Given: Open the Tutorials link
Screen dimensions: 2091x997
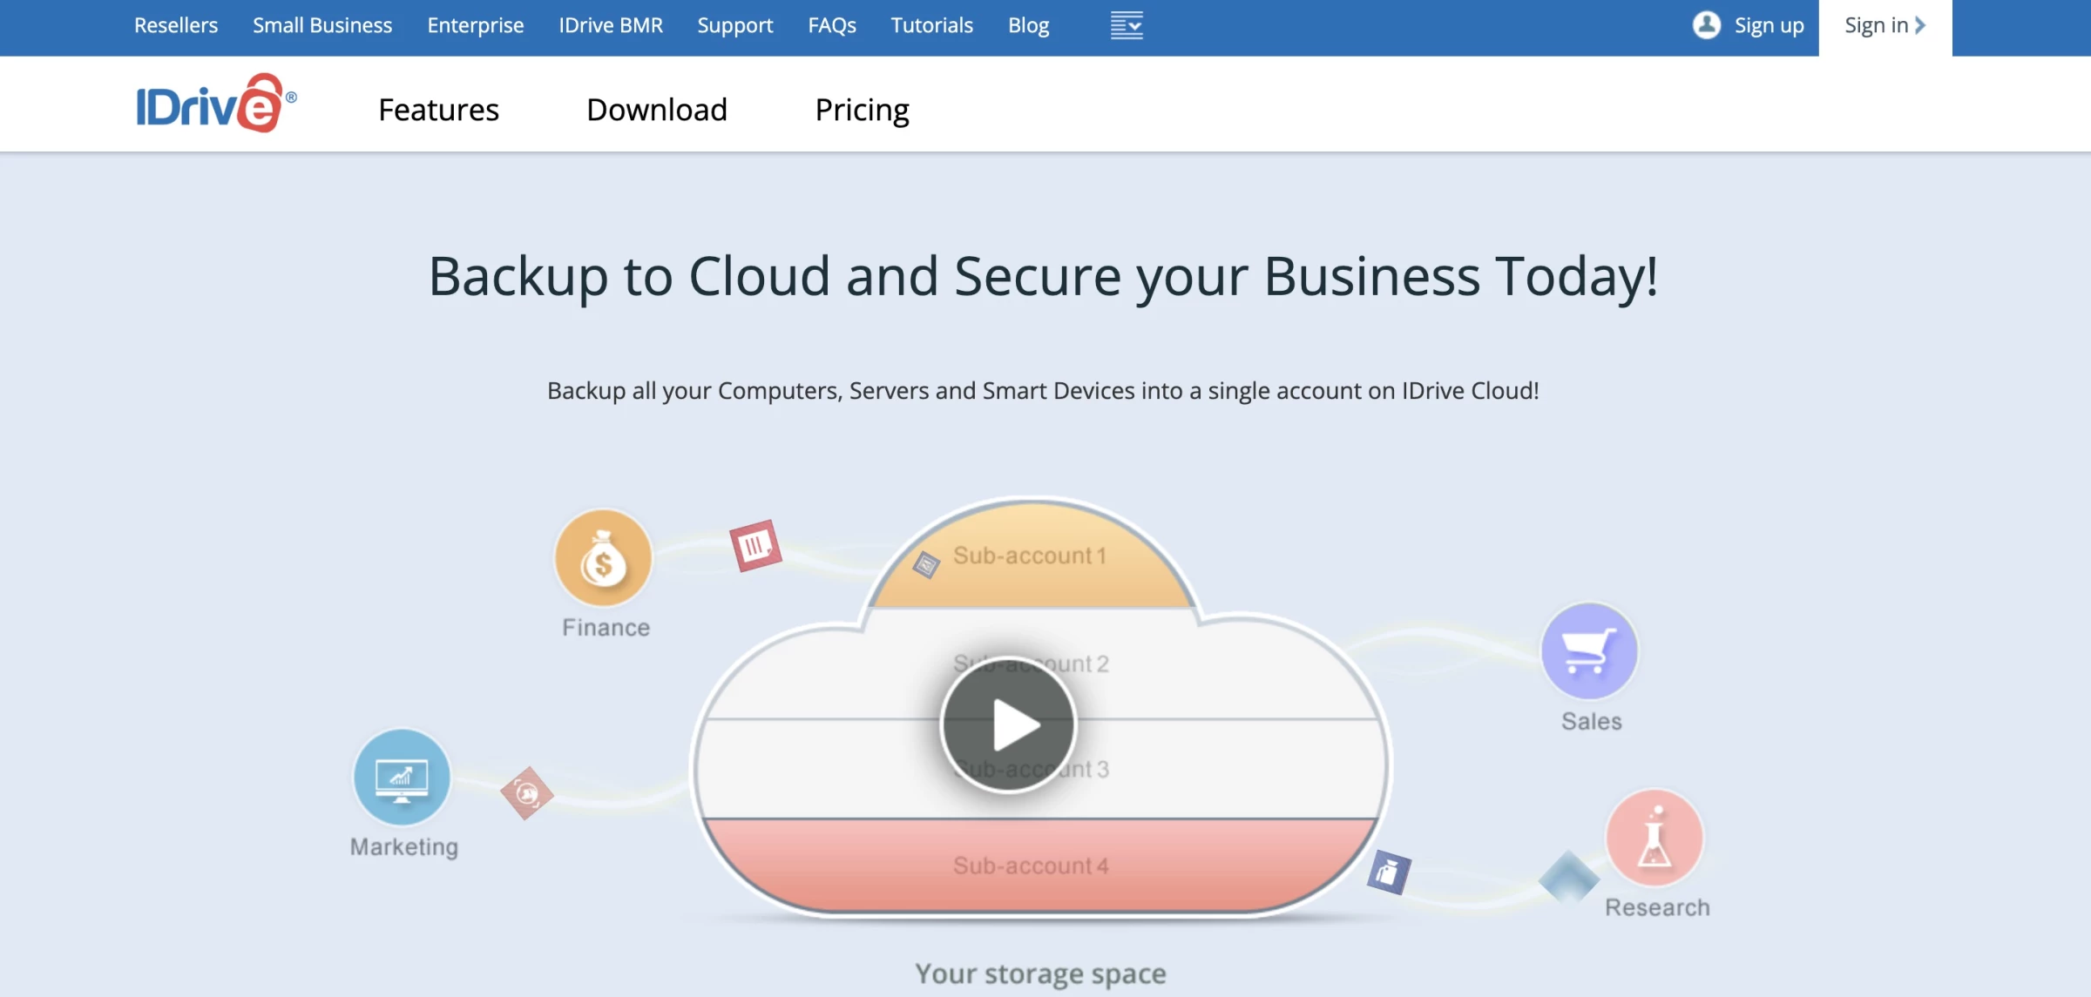Looking at the screenshot, I should [932, 25].
